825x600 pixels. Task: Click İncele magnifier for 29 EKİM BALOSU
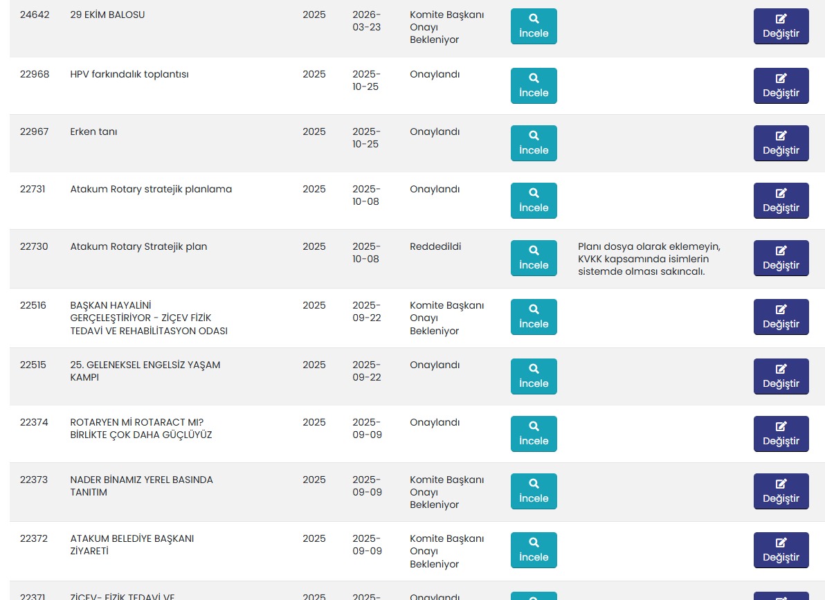point(534,26)
